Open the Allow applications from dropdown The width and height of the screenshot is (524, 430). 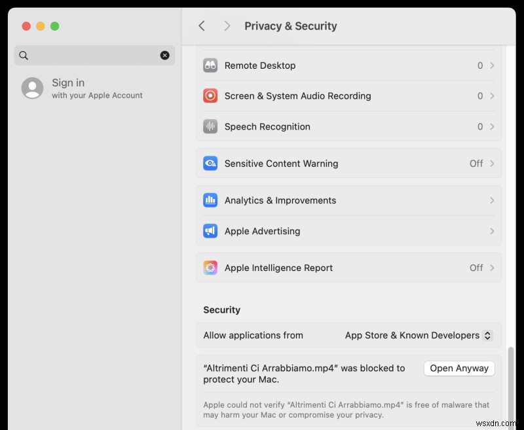point(419,335)
